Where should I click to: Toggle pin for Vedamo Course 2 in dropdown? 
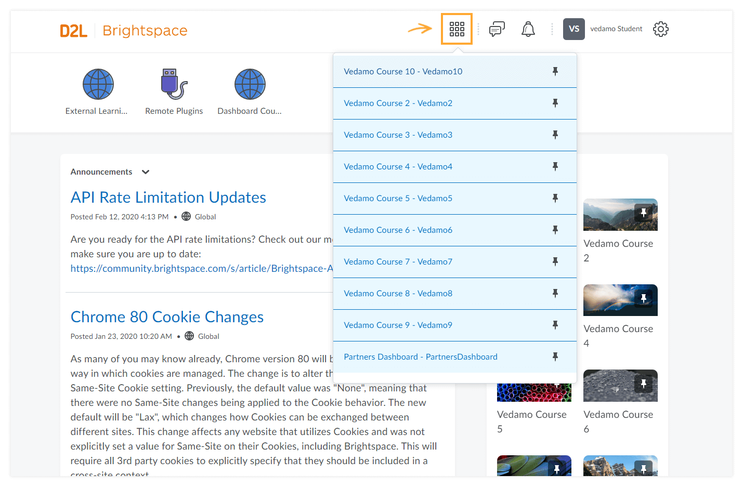click(x=555, y=103)
